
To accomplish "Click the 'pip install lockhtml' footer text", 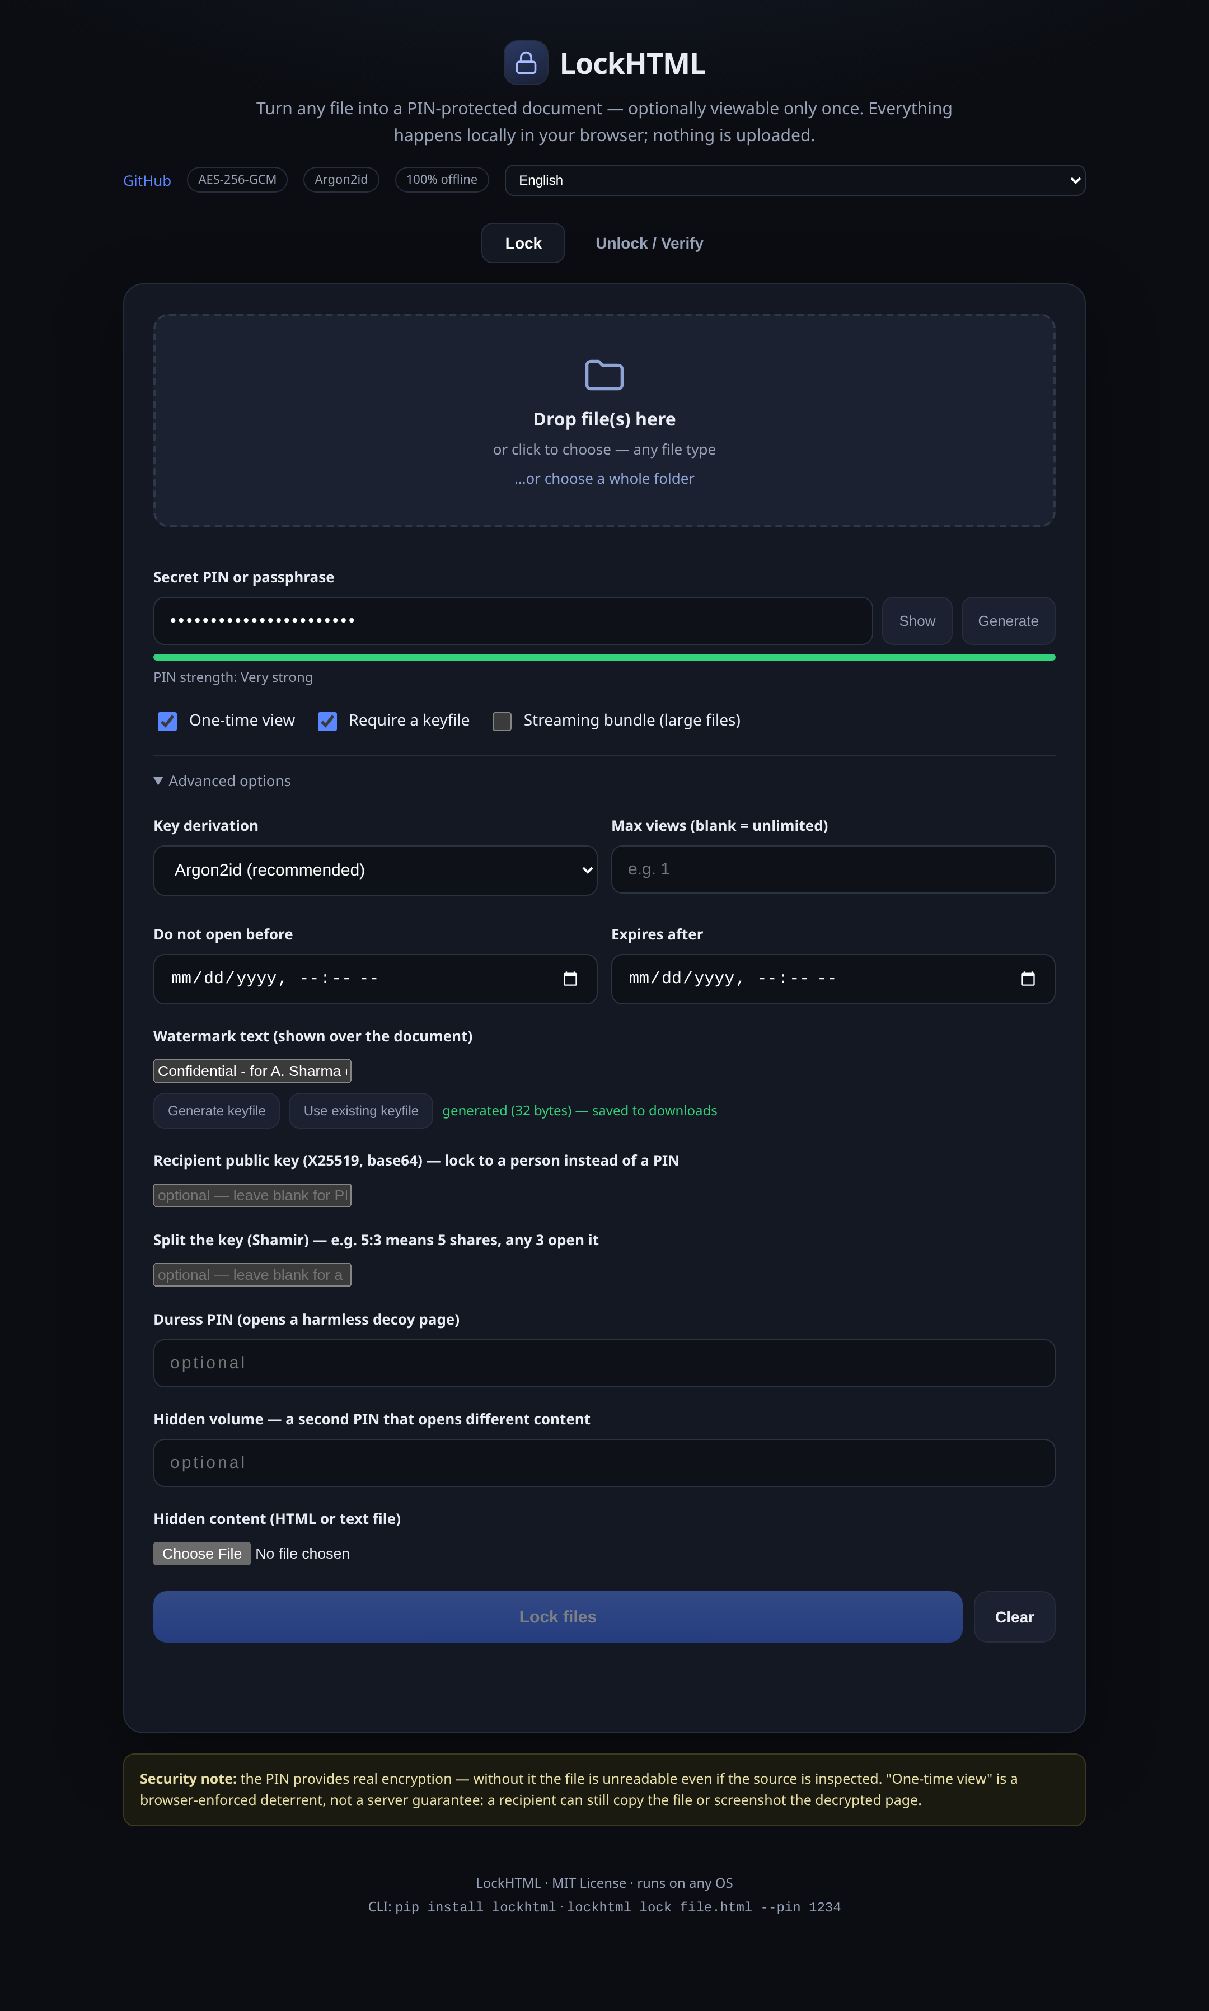I will coord(475,1907).
